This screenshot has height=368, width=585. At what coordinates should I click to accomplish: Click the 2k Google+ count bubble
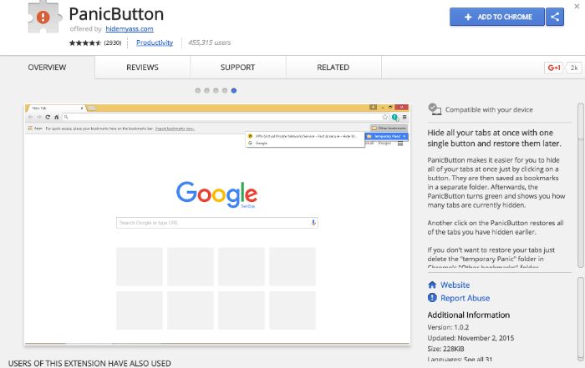(574, 68)
